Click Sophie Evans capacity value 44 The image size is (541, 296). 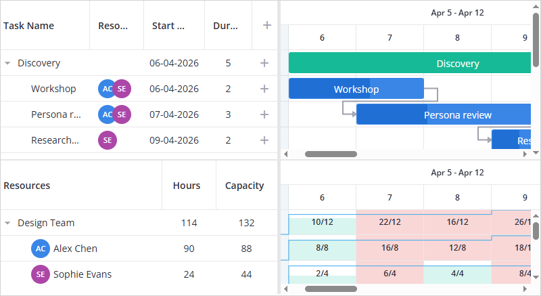pos(246,274)
